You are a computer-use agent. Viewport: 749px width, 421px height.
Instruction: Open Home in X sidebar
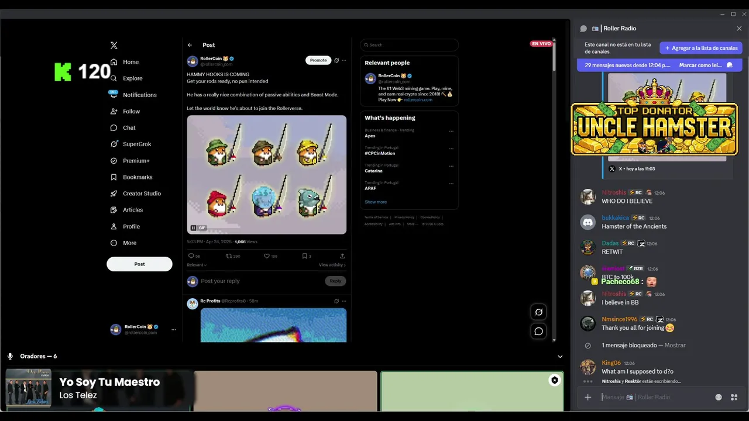(125, 62)
